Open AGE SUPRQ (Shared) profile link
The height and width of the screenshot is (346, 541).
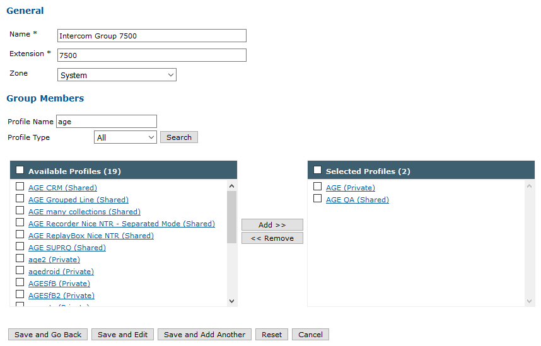point(67,248)
